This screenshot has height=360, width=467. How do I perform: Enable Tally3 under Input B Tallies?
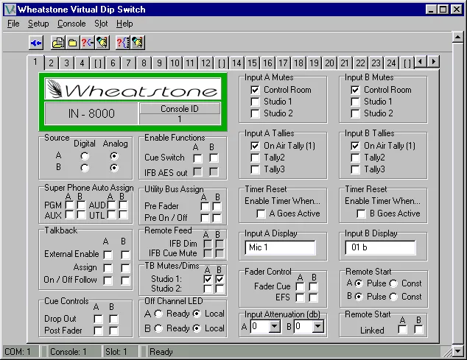point(355,169)
